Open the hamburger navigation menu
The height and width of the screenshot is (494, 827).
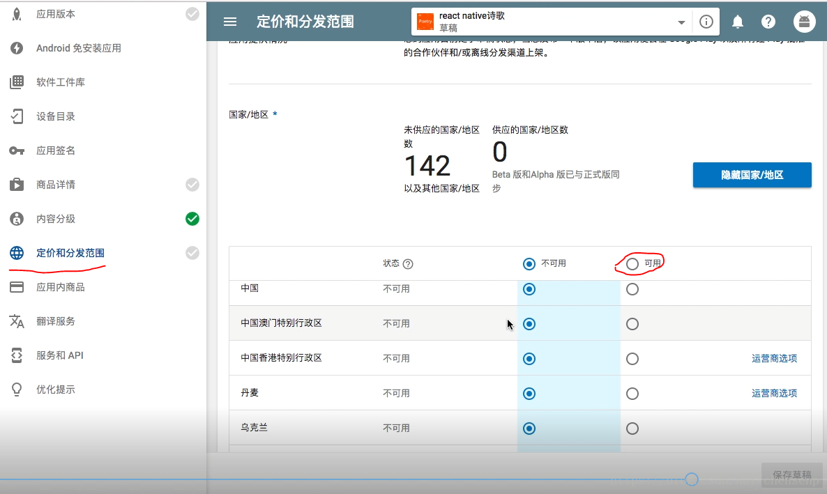pyautogui.click(x=230, y=22)
